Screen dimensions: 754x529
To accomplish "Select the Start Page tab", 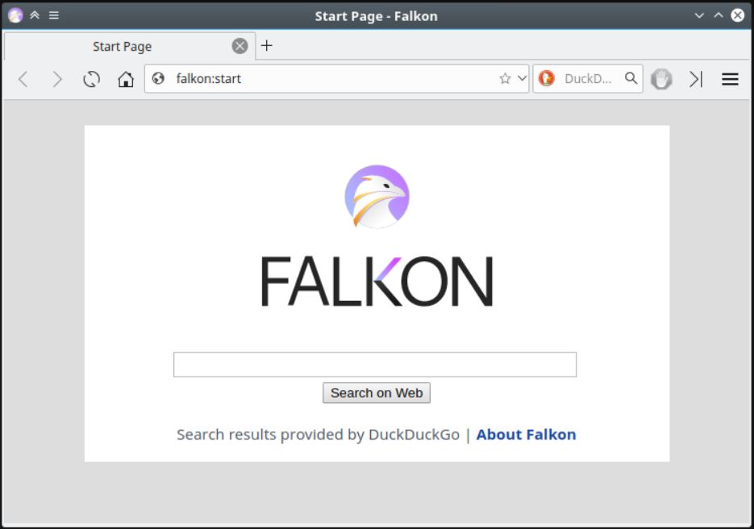I will tap(130, 46).
